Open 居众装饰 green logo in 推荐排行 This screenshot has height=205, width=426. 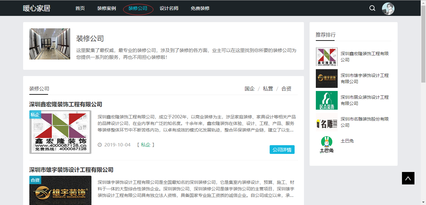[327, 100]
